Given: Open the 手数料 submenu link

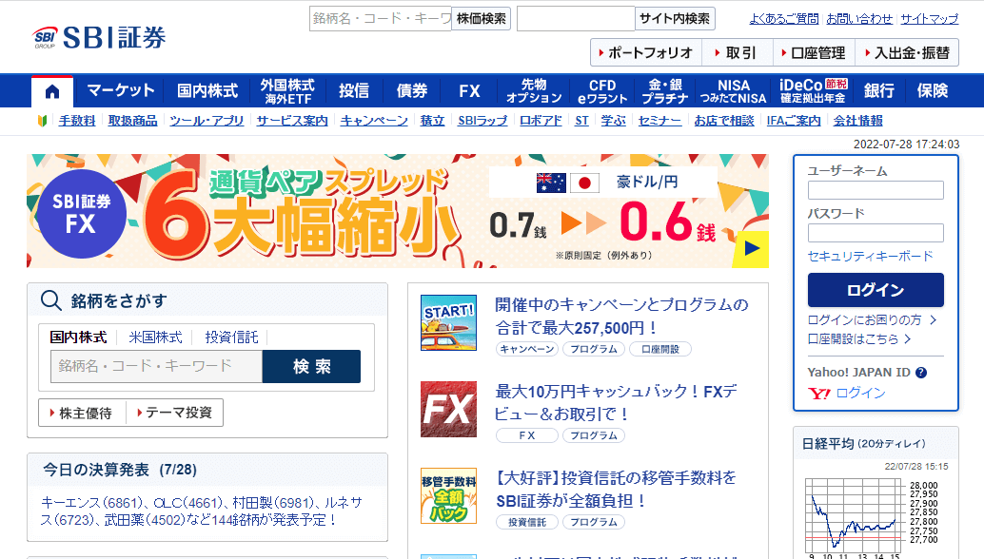Looking at the screenshot, I should click(x=77, y=121).
